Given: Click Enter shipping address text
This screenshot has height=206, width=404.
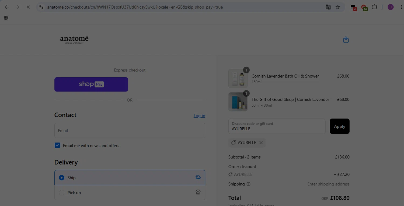Looking at the screenshot, I should click(x=328, y=184).
